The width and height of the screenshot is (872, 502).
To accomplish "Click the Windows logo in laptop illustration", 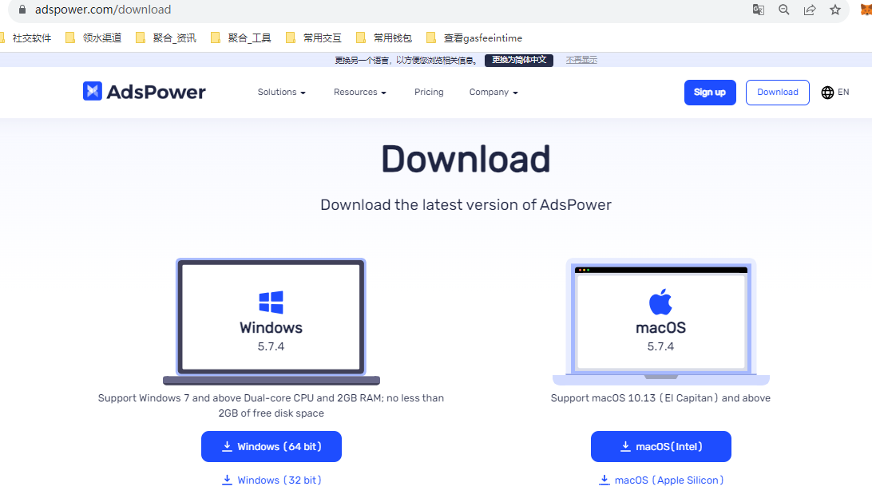I will [x=271, y=302].
